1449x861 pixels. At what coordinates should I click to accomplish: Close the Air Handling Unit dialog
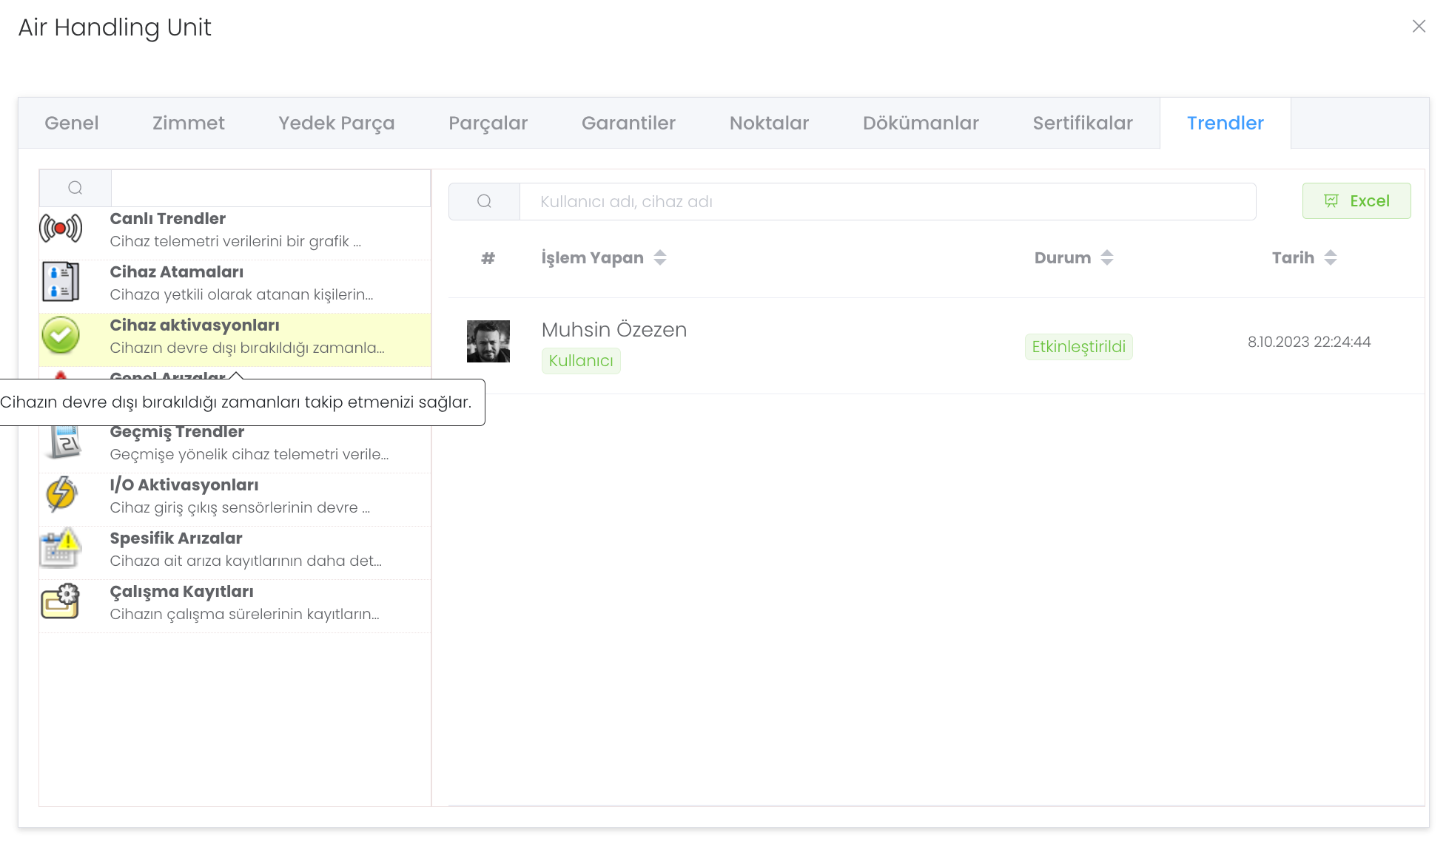point(1419,27)
